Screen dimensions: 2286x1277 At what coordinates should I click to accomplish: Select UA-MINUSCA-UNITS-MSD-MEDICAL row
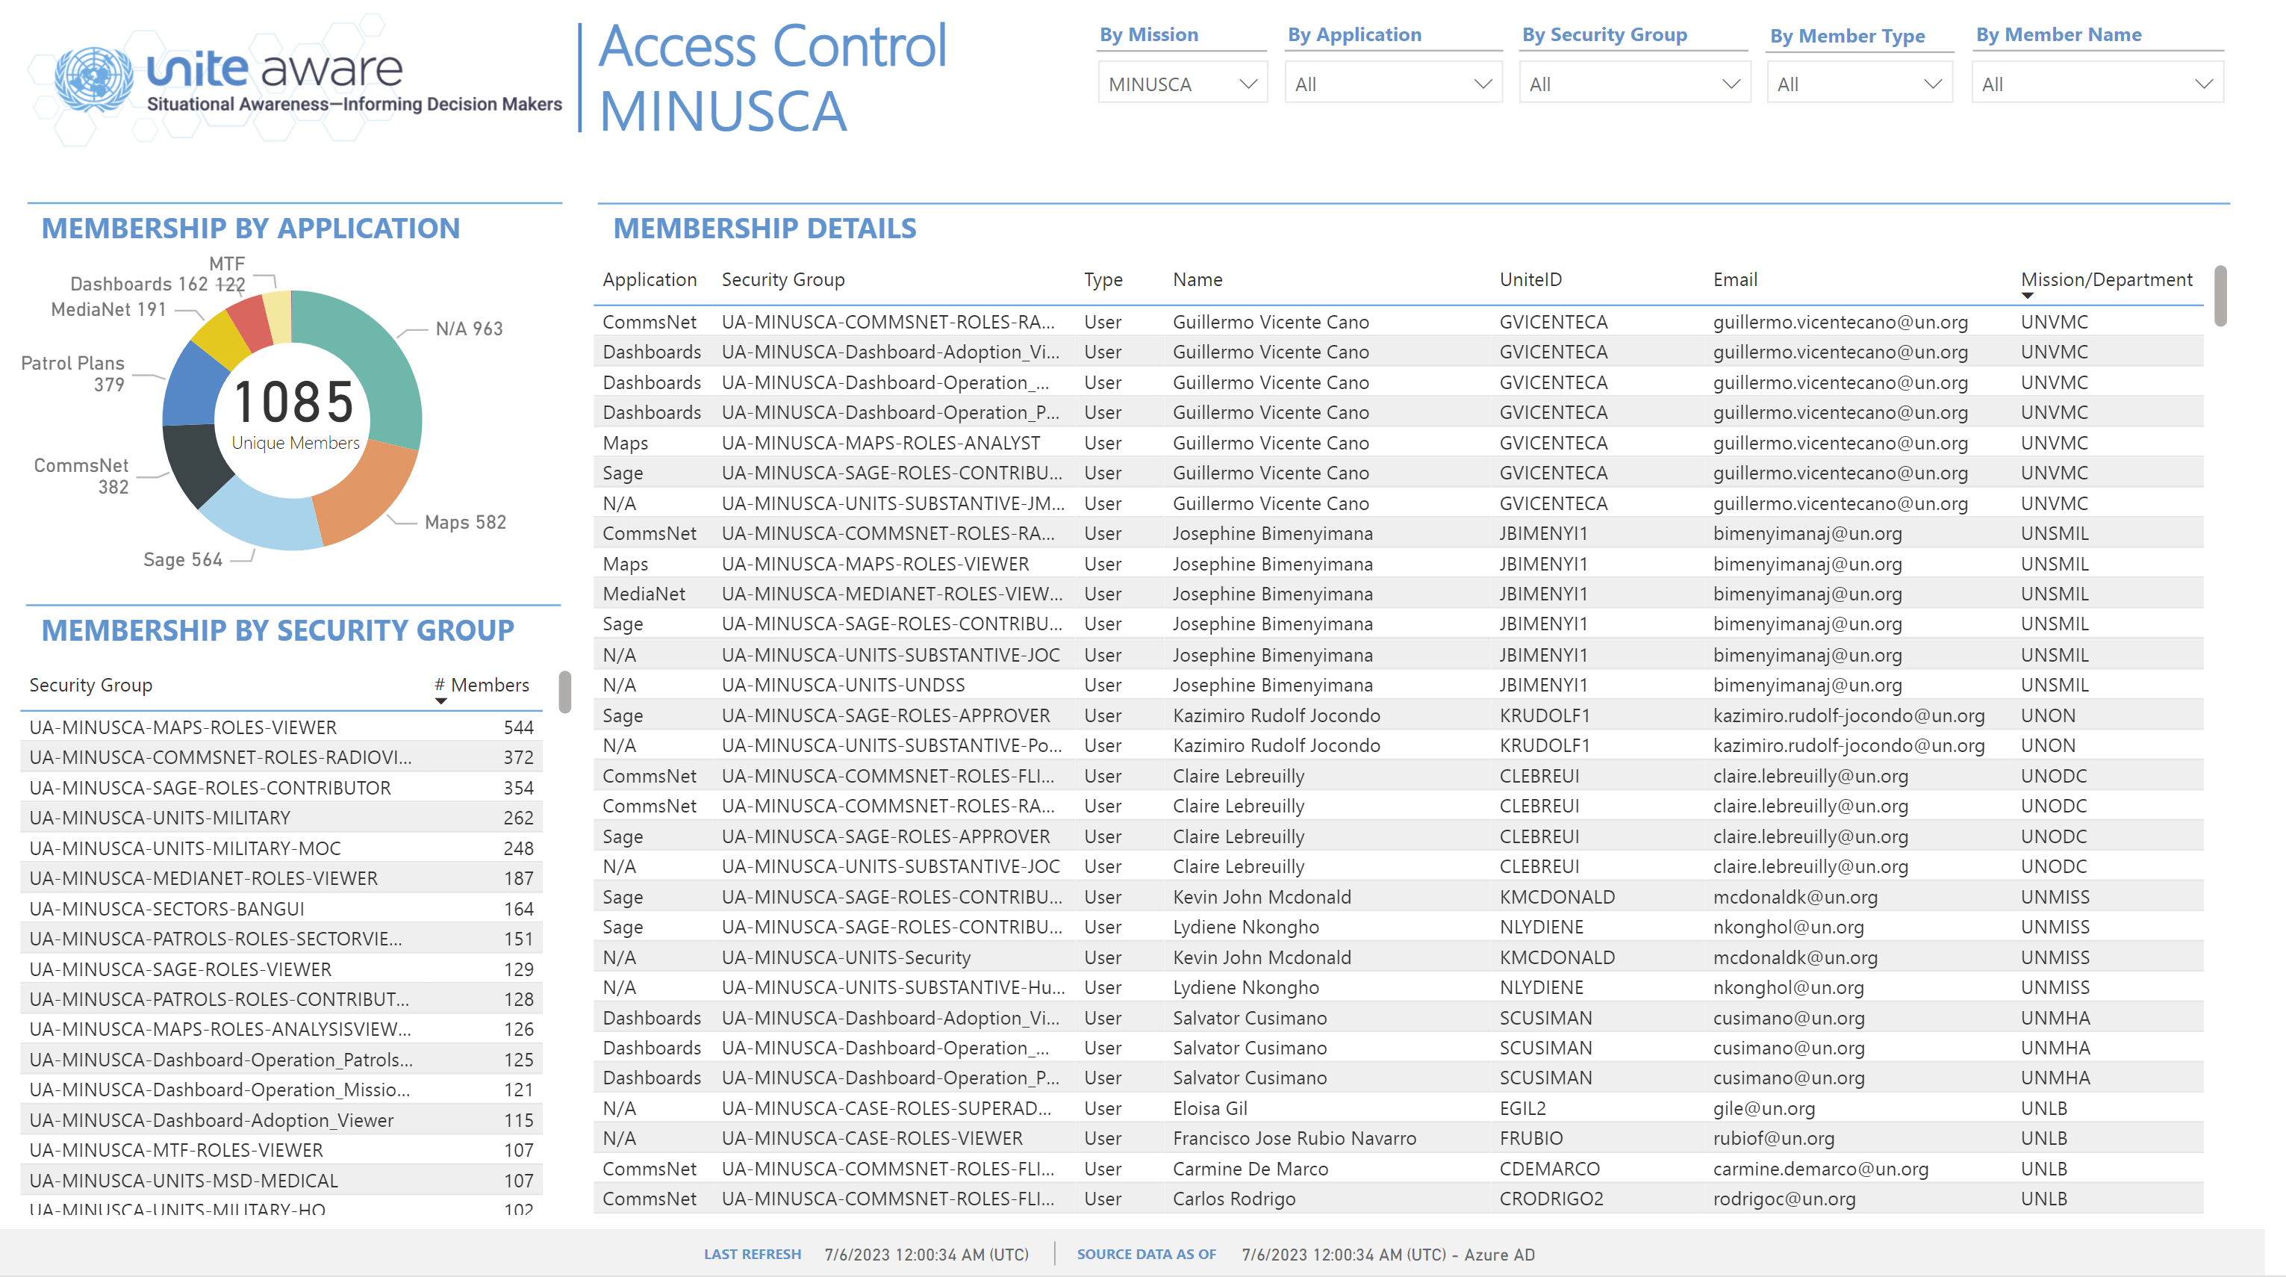click(281, 1181)
